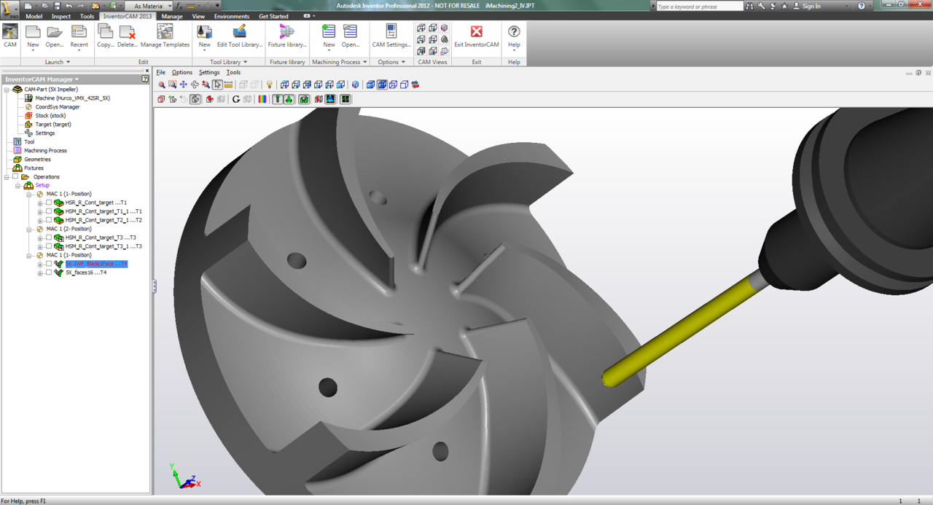Click the light bulb icon in toolbar

point(270,85)
